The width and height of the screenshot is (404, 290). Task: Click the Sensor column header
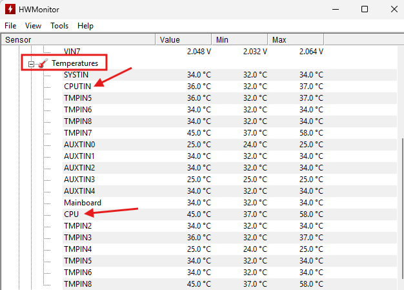pyautogui.click(x=78, y=39)
